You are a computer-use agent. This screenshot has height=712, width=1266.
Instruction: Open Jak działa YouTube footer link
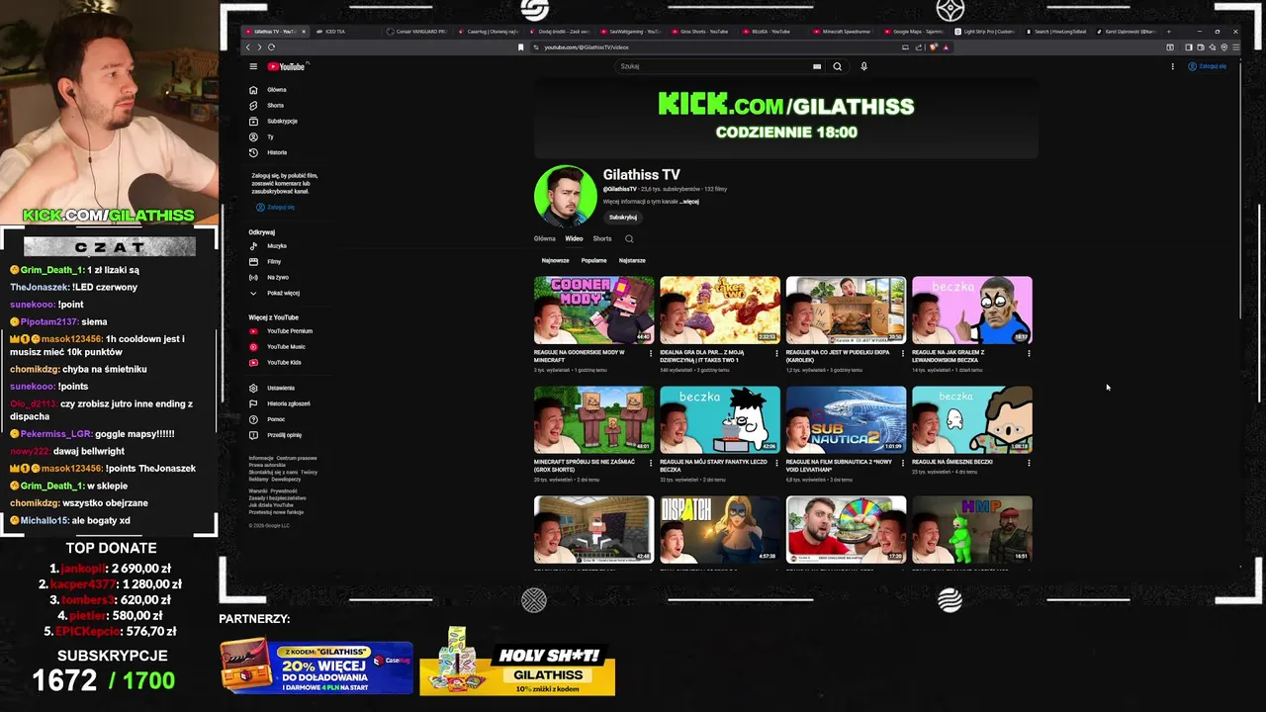point(271,505)
